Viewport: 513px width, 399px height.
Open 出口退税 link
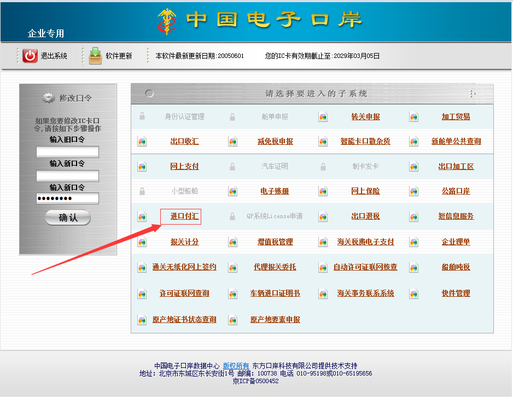365,216
